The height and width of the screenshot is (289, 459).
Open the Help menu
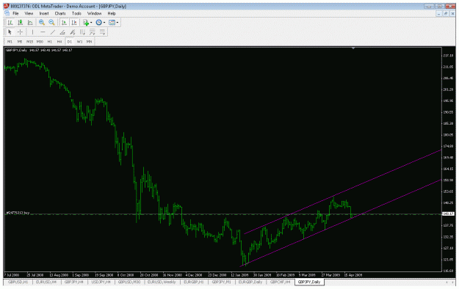click(x=112, y=13)
